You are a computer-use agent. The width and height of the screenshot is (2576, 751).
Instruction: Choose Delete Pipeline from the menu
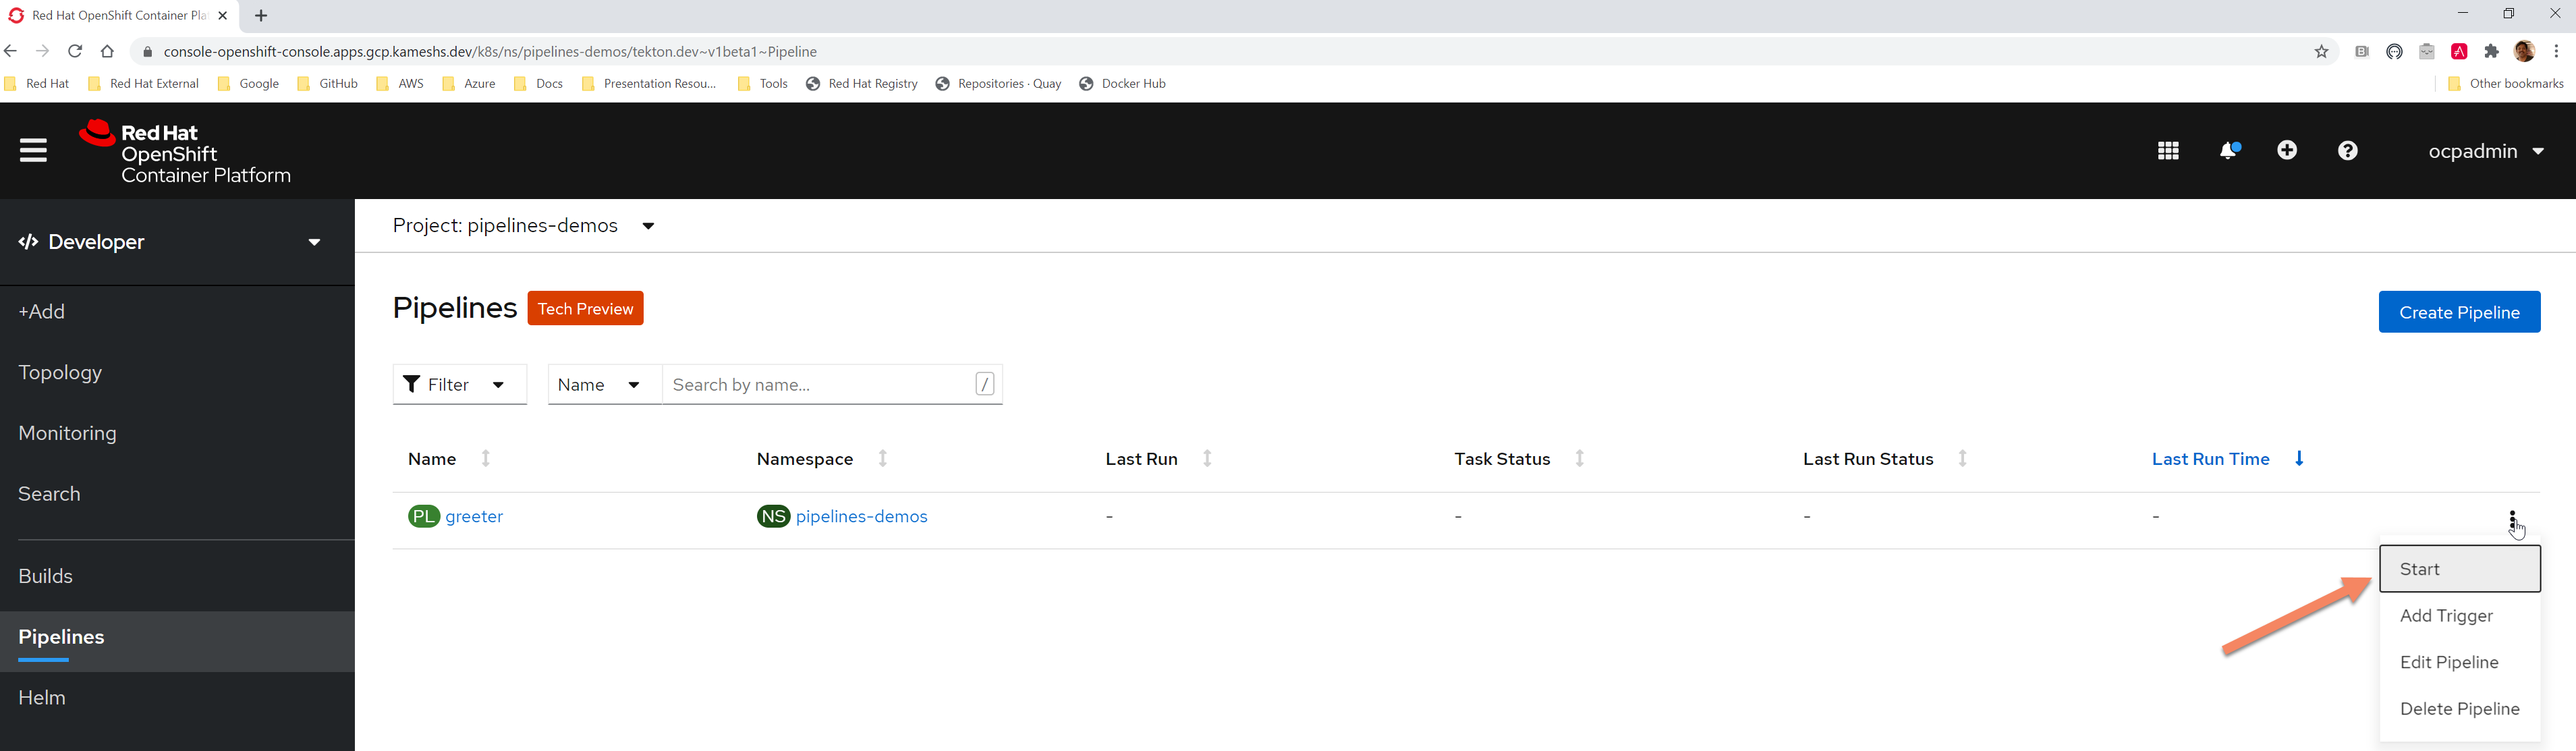[x=2459, y=709]
